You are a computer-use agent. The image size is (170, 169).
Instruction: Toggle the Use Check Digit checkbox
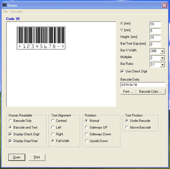coord(122,71)
